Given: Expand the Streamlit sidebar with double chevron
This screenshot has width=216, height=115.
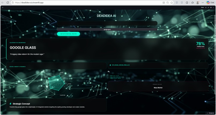Looking at the screenshot, I should click(x=3, y=7).
